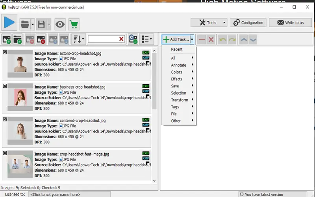Clear the filter field with red X
Viewport: 315px width, 197px height.
121,39
